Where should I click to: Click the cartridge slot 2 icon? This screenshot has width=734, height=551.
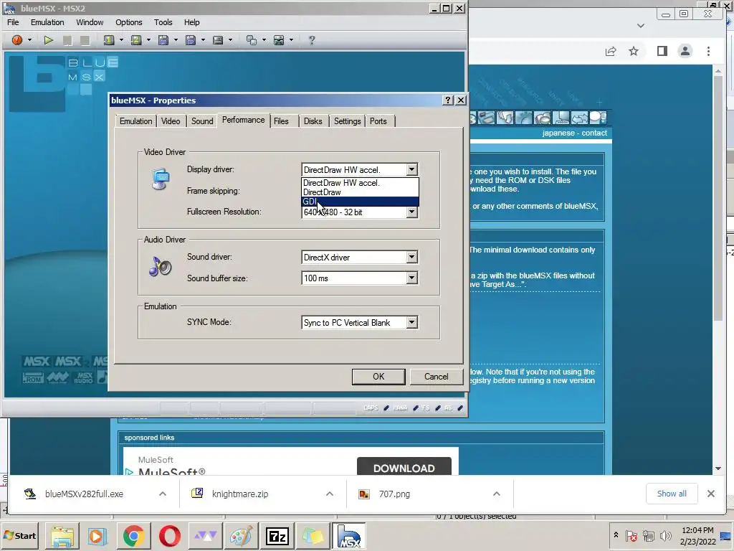(x=136, y=40)
